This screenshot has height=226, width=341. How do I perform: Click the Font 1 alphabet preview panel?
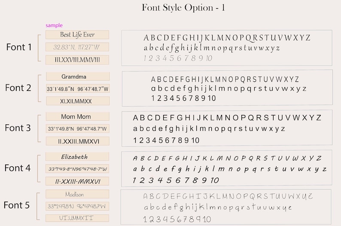coord(227,48)
